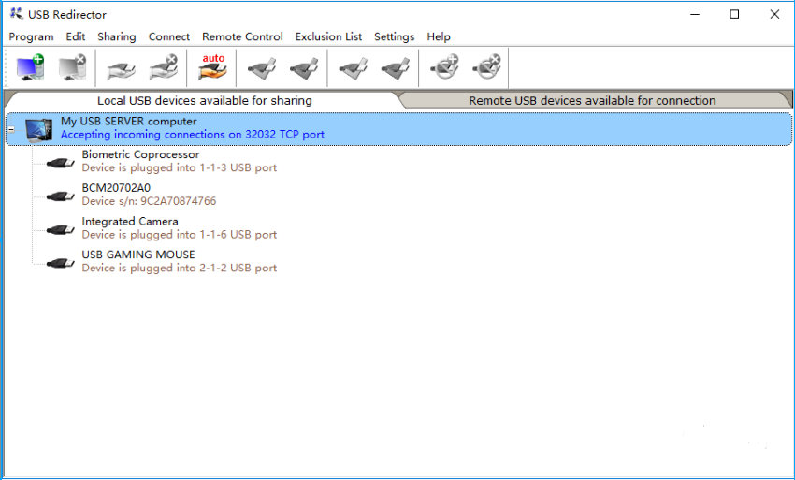Select the Integrated Camera device entry
The image size is (795, 480).
pos(130,222)
